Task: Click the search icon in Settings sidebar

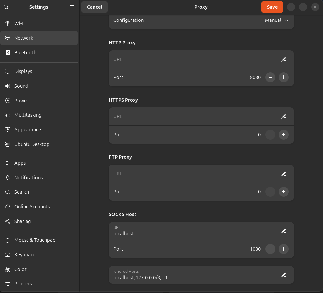Action: tap(6, 7)
